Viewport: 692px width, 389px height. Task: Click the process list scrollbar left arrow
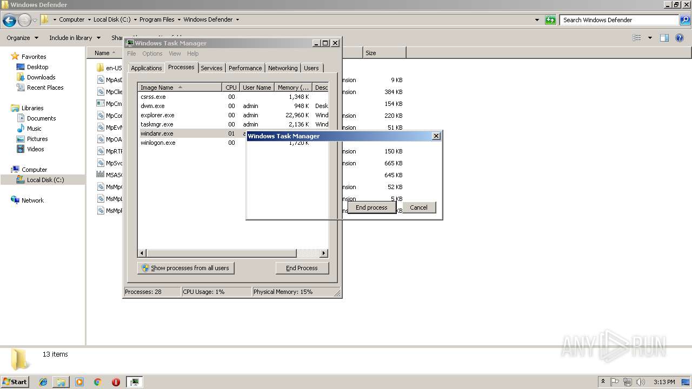point(142,253)
